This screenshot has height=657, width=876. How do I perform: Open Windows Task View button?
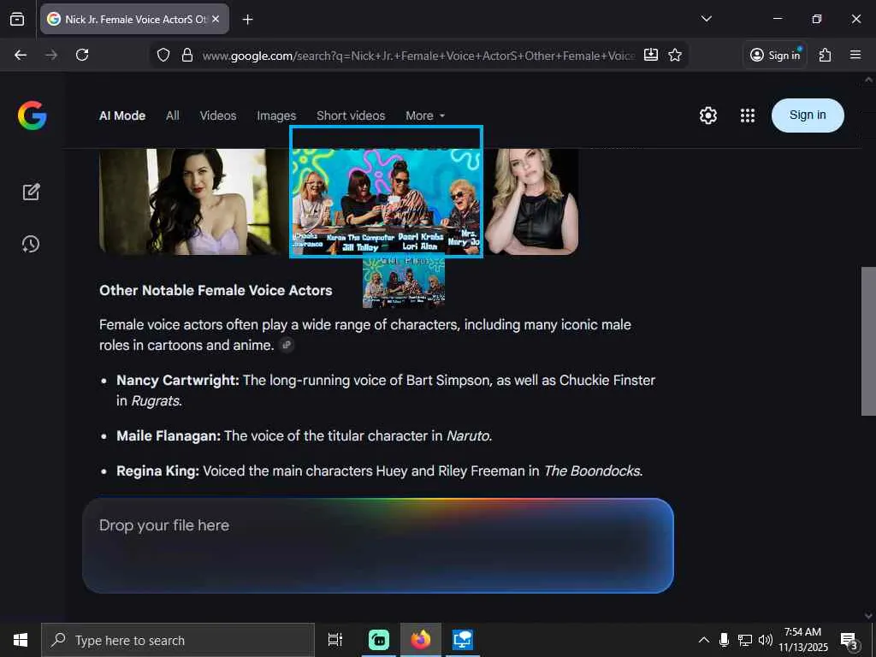coord(335,640)
